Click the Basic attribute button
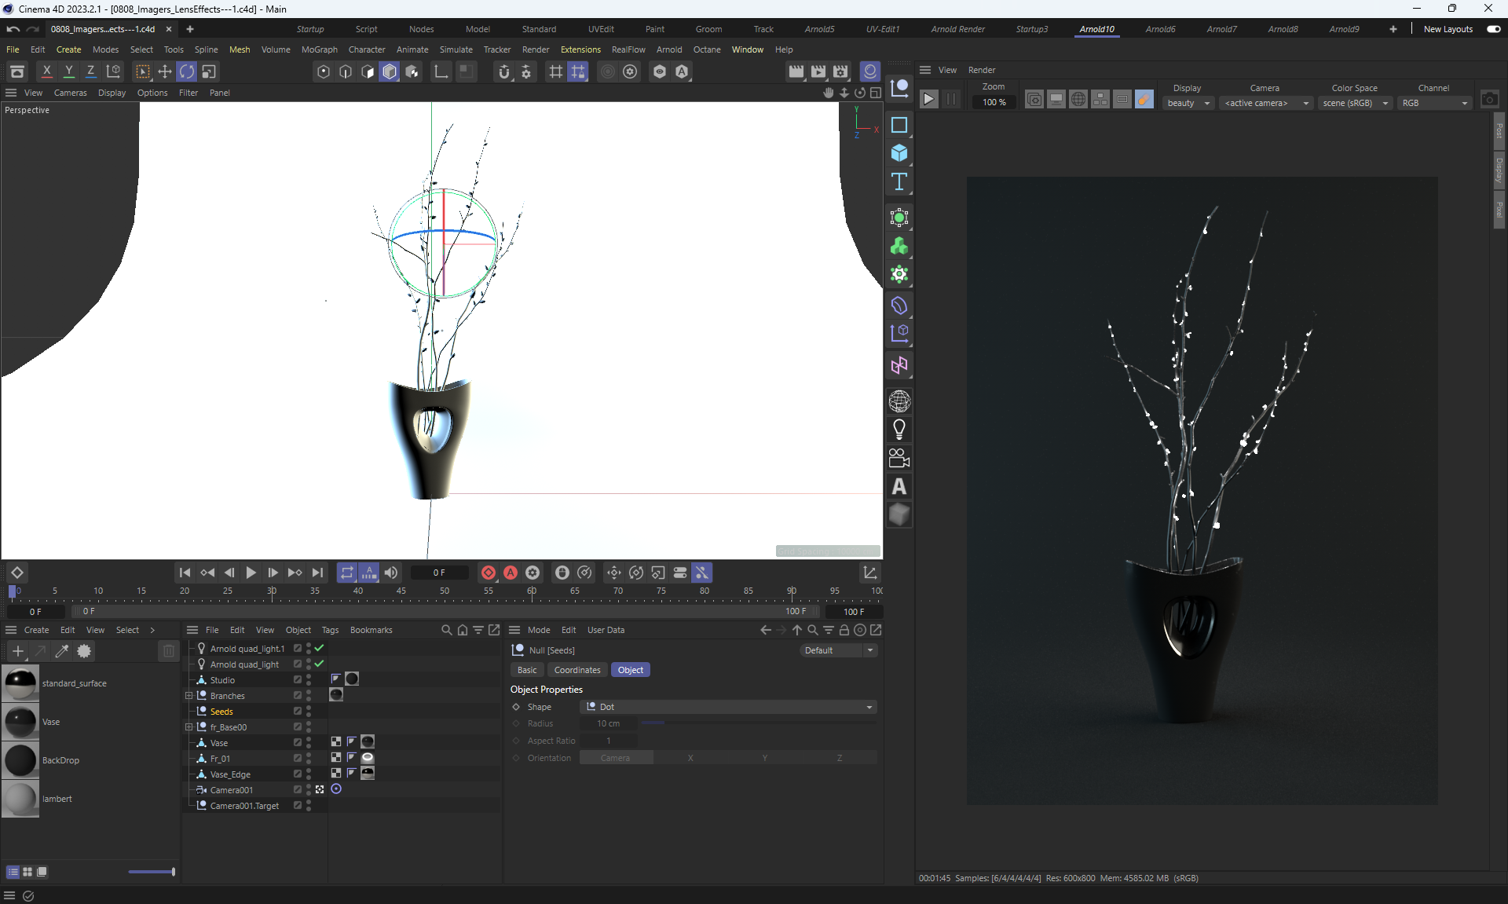This screenshot has height=904, width=1508. [x=527, y=670]
